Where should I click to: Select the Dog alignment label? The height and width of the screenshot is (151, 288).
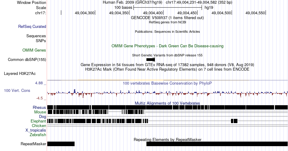click(x=42, y=117)
